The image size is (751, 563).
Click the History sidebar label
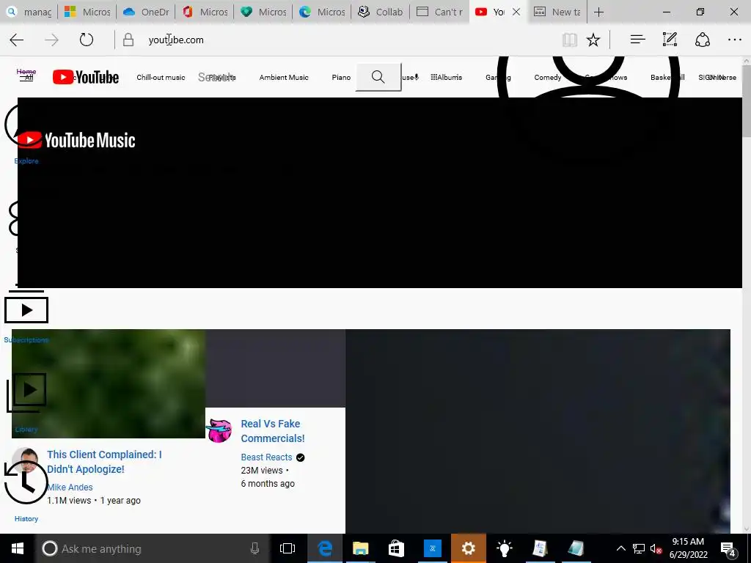point(26,518)
